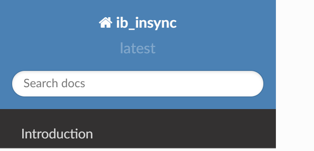Select the 'latest' version label
Screen dimensions: 314x151
(138, 48)
